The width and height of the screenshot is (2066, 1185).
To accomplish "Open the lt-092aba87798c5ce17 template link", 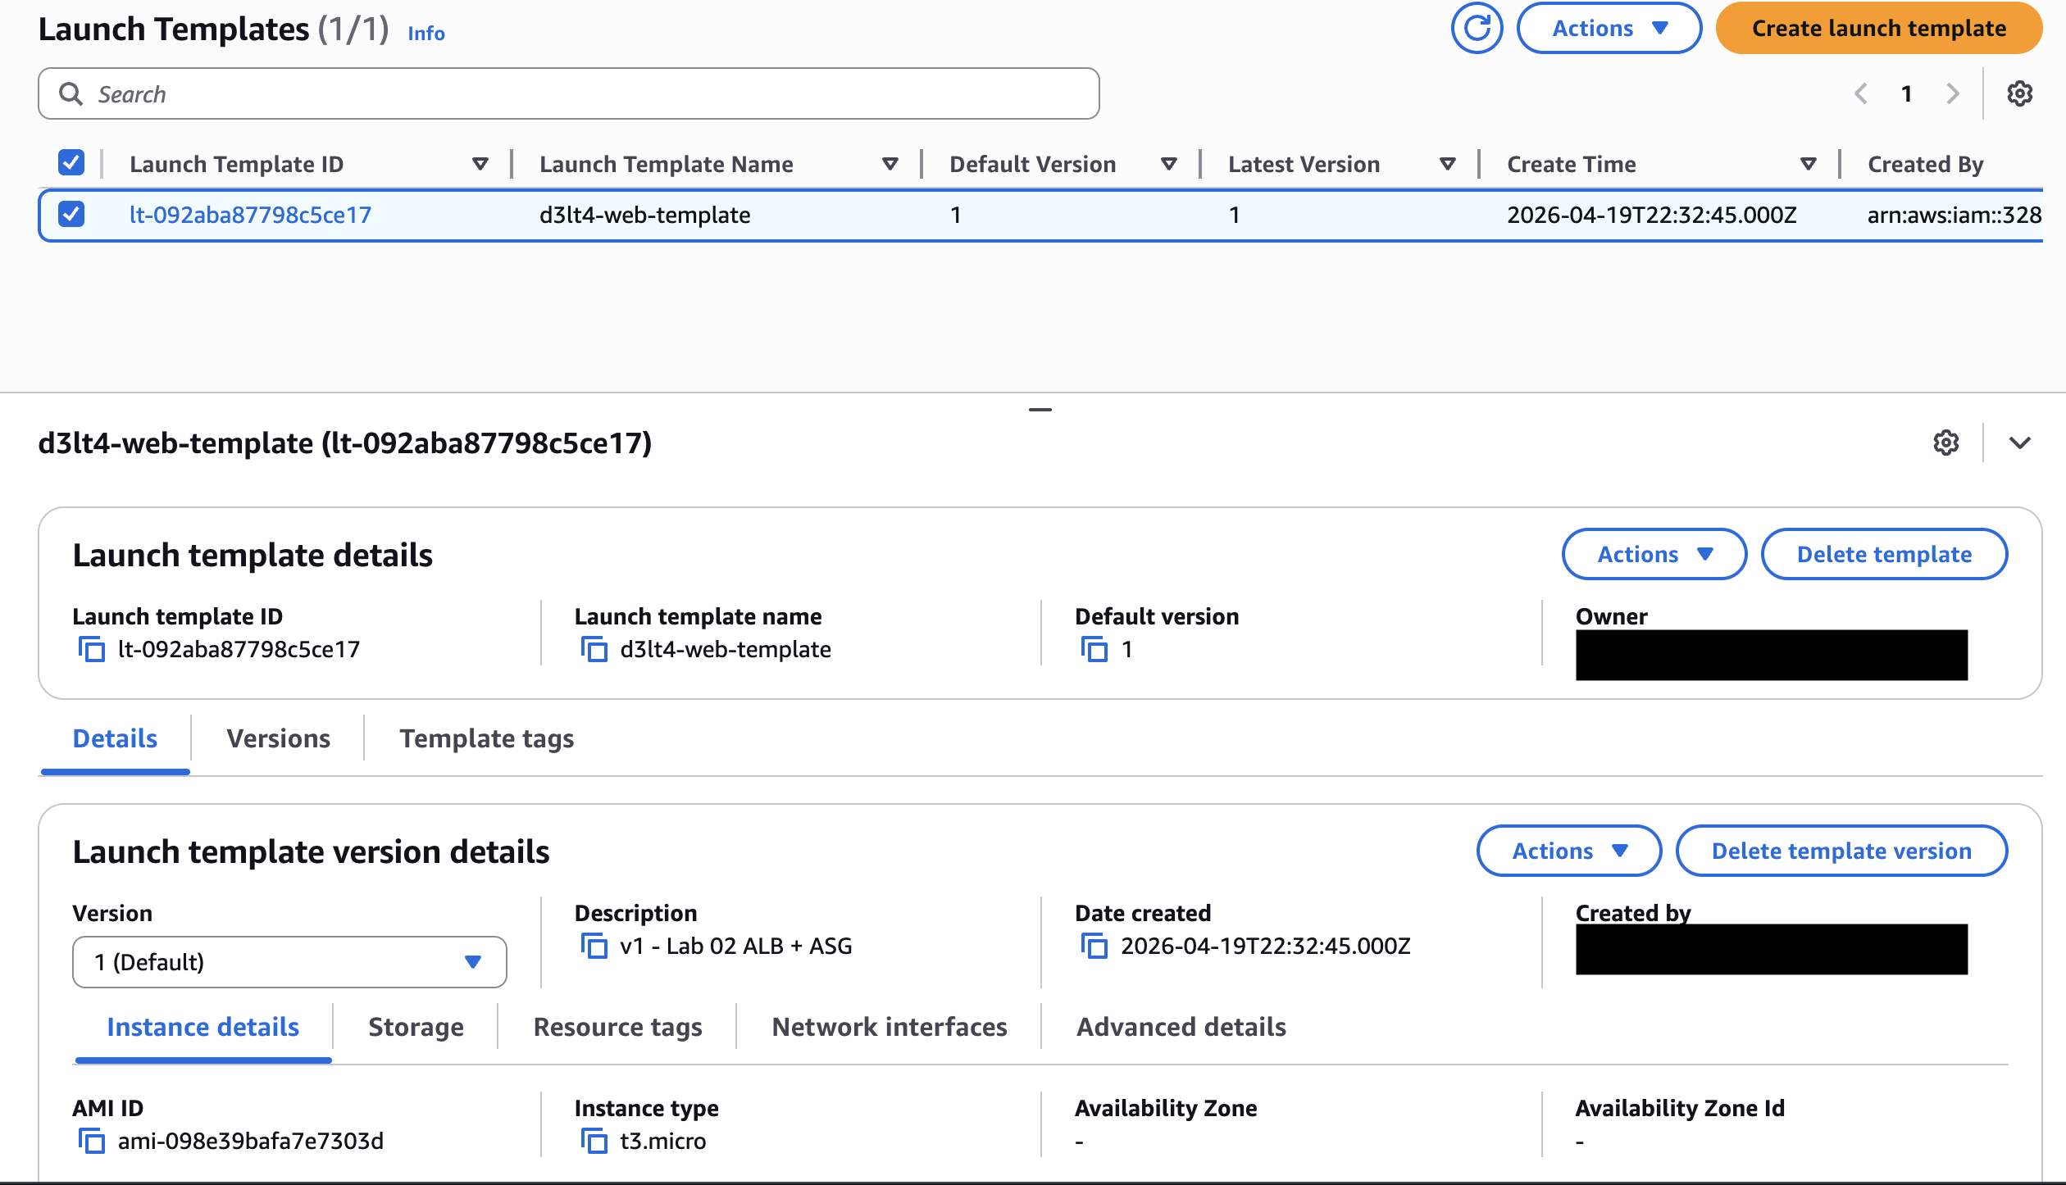I will [250, 215].
